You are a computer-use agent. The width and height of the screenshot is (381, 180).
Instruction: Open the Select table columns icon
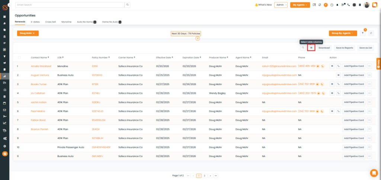pos(311,48)
